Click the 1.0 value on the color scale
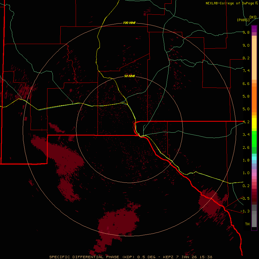This screenshot has width=259, height=259. point(246,173)
